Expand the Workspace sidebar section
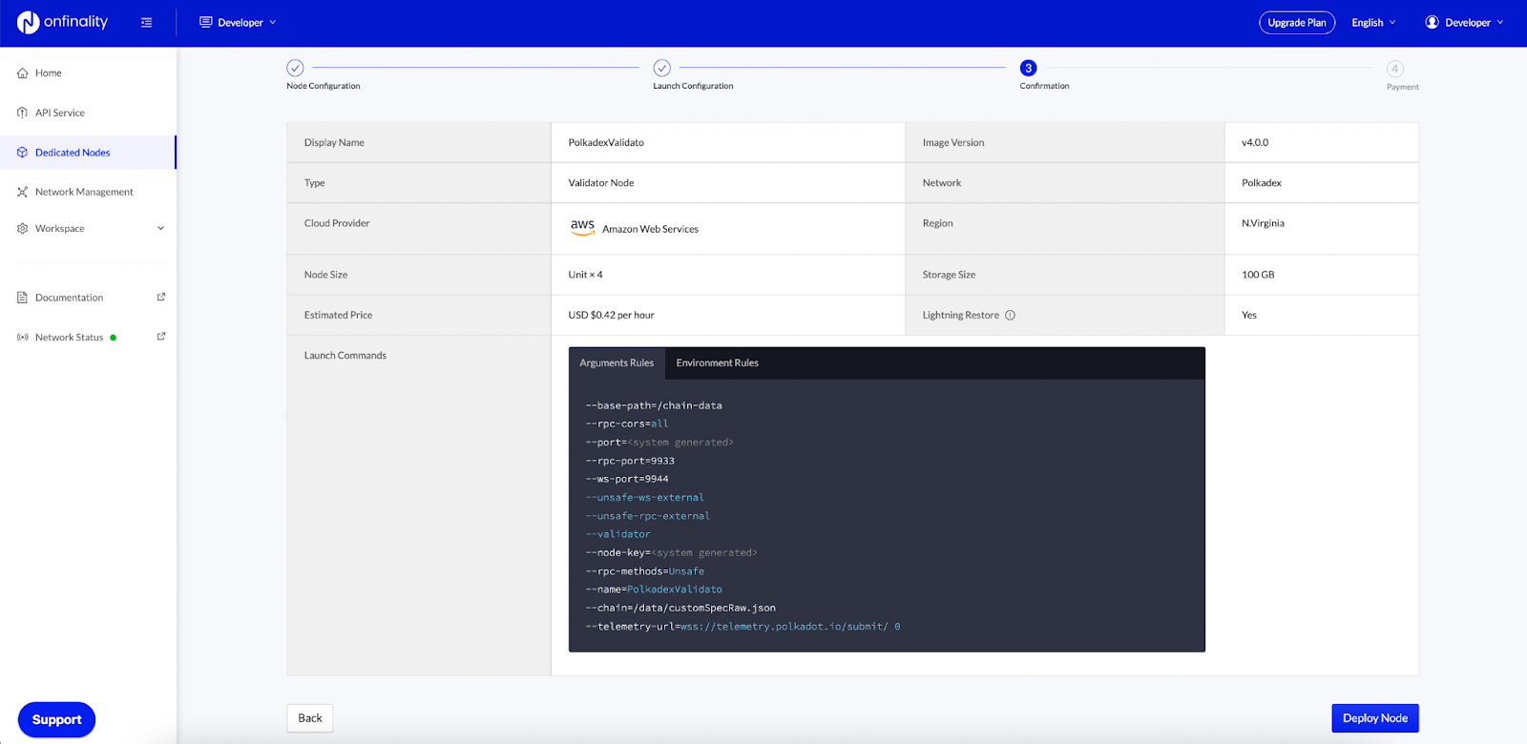The image size is (1527, 744). tap(160, 229)
